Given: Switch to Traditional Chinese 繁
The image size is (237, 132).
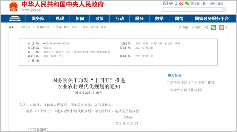Looking at the screenshot, I should pos(198,4).
